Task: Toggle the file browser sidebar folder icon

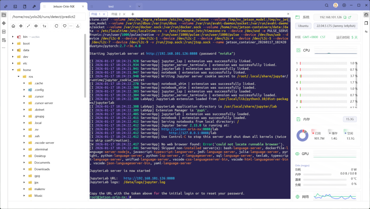Action: coord(4,15)
